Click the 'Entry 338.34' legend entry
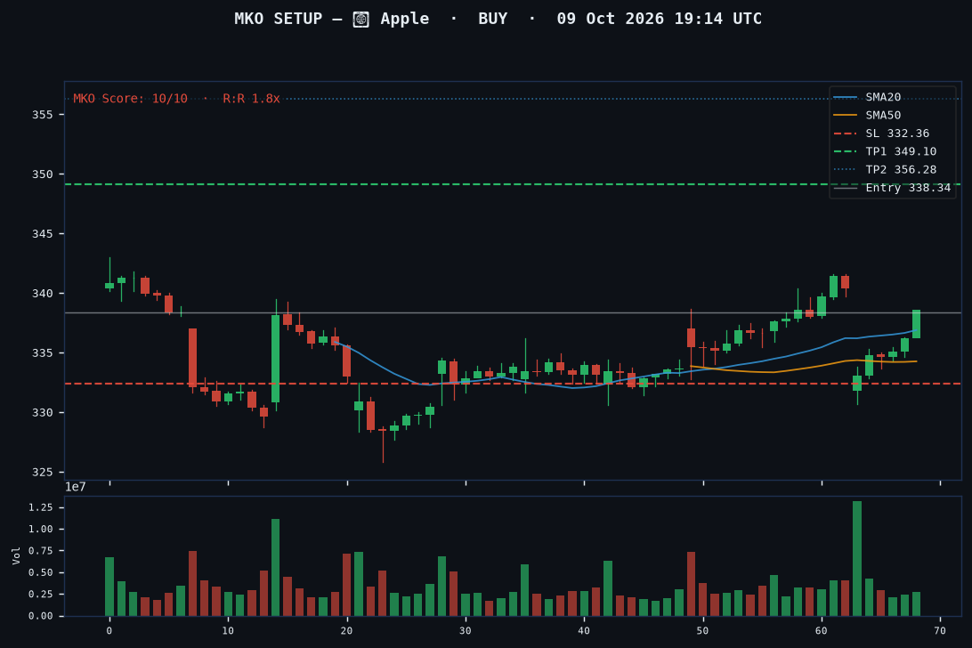The height and width of the screenshot is (648, 972). pos(892,187)
